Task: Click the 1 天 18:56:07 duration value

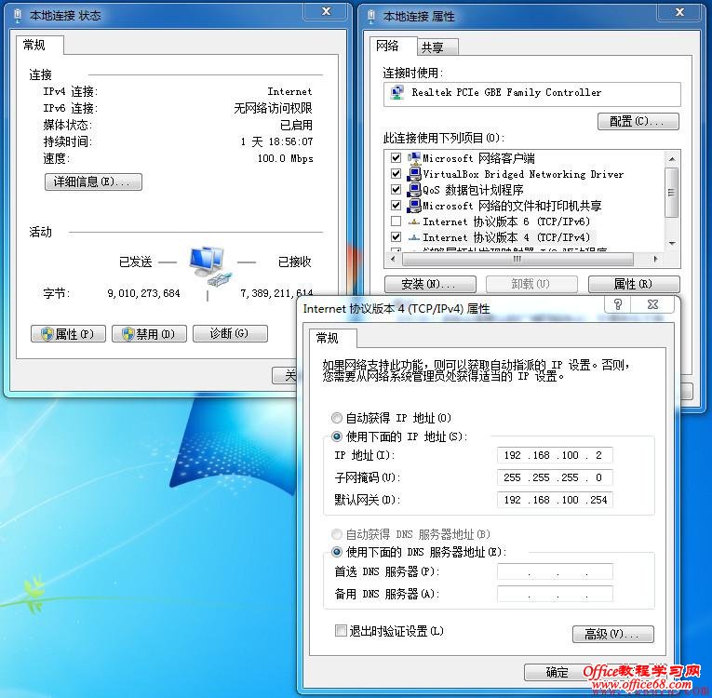Action: [x=277, y=141]
